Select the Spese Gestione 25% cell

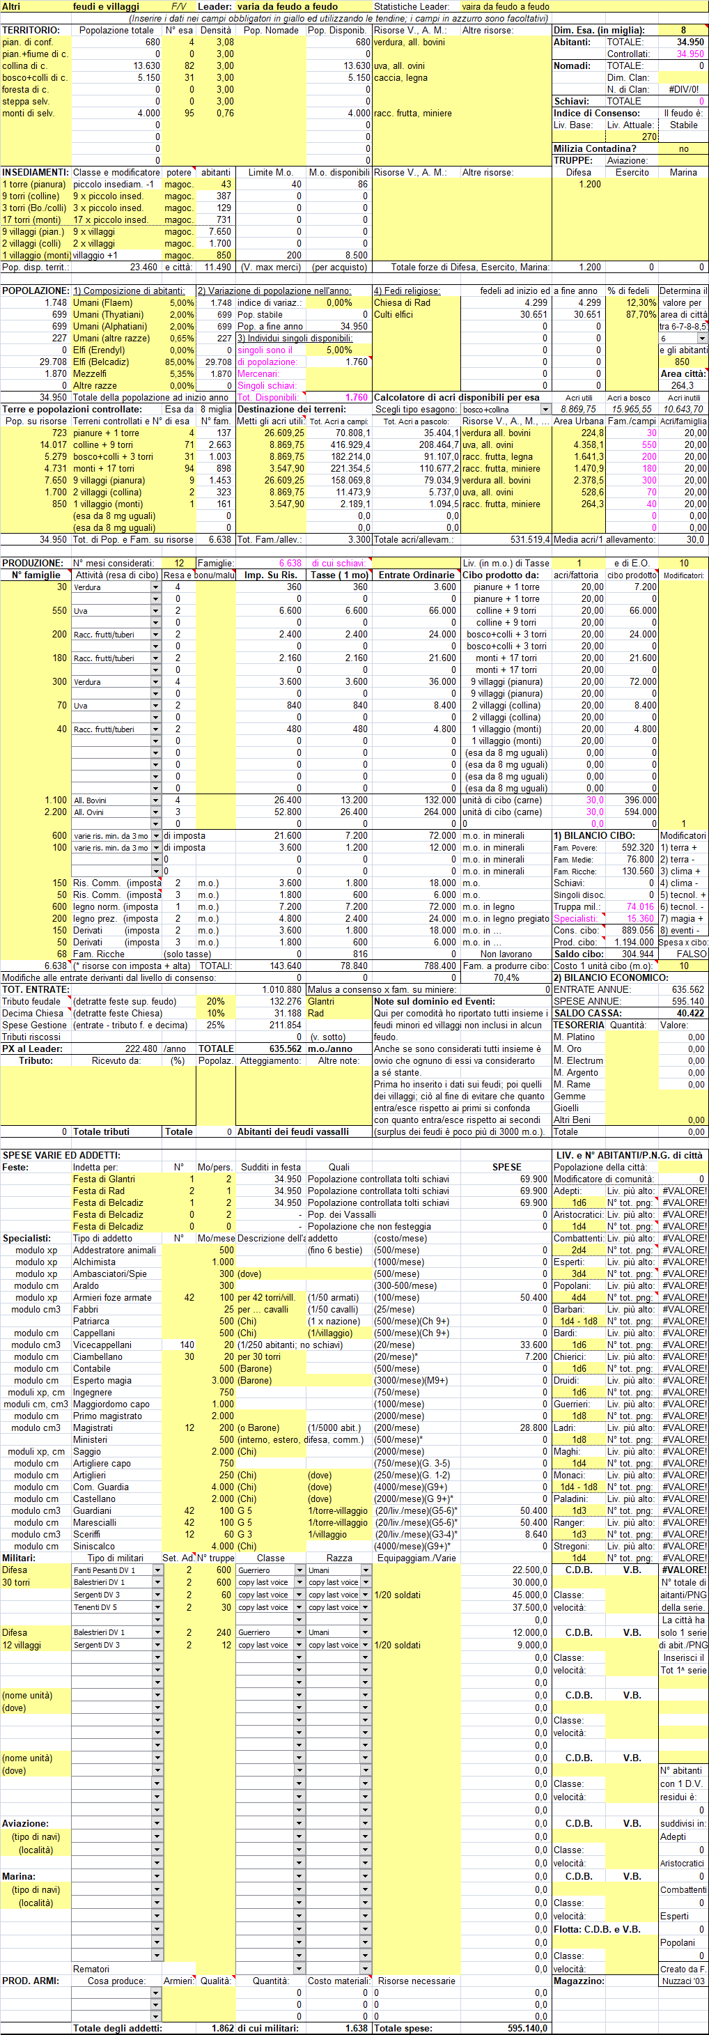215,1026
